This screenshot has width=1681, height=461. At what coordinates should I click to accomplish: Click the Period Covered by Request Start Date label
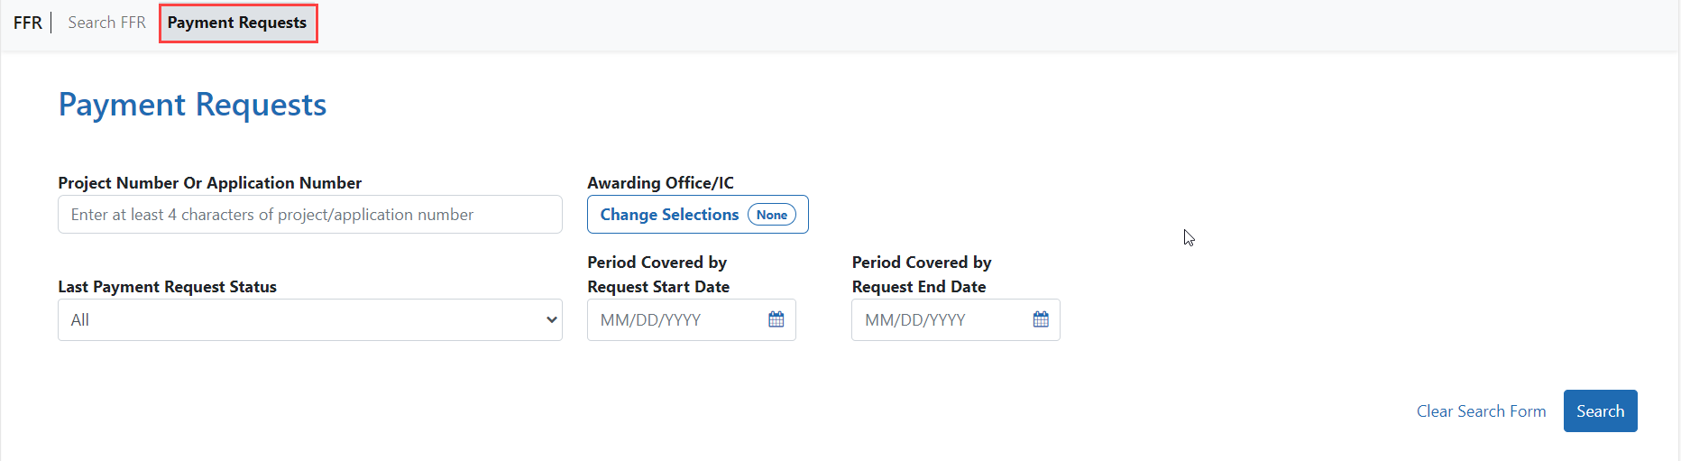[657, 274]
